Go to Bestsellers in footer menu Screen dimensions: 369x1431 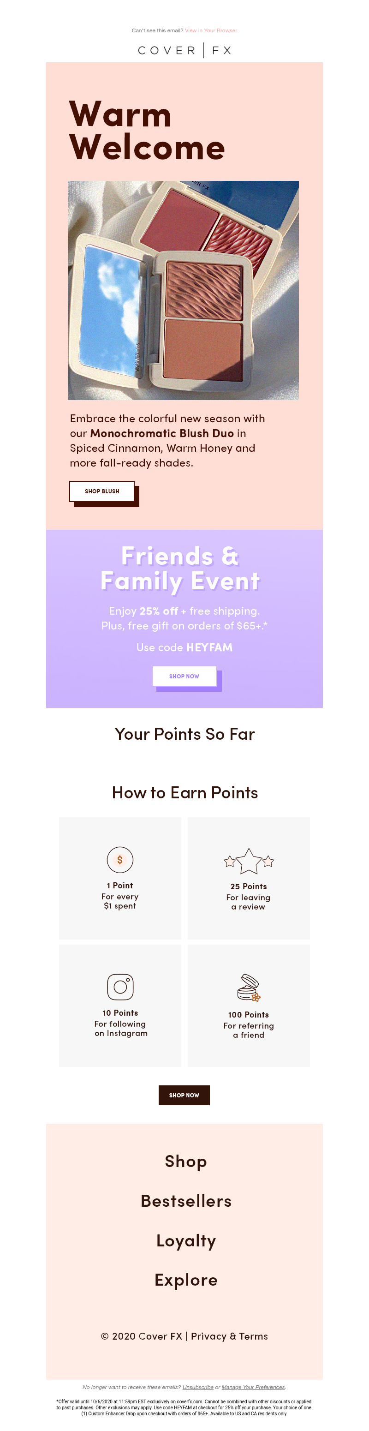click(x=185, y=1200)
